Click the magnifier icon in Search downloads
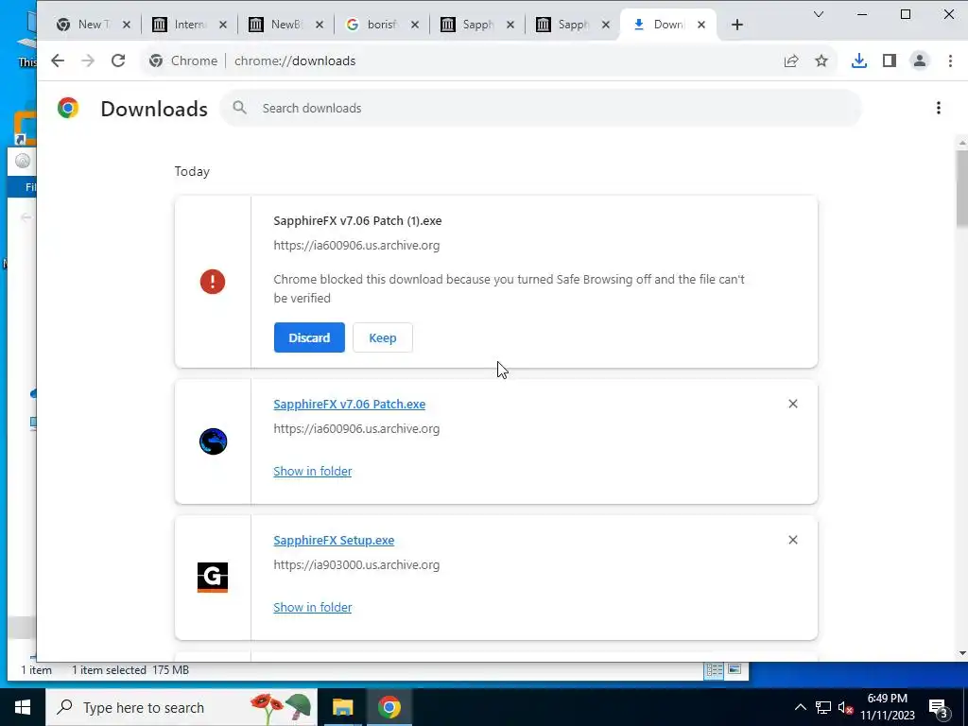 (239, 108)
